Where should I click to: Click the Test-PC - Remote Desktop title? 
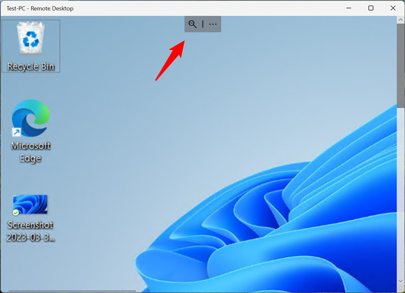click(40, 9)
